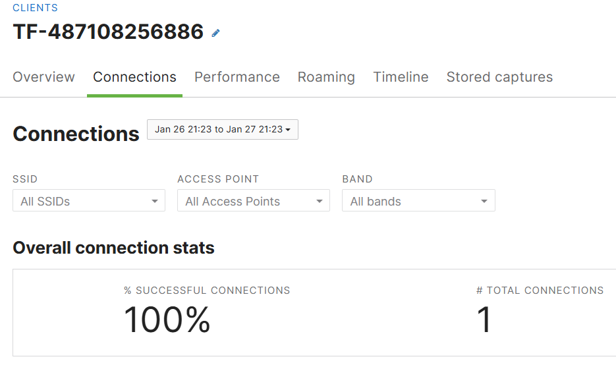Click the arrow in the SSID dropdown

[155, 201]
